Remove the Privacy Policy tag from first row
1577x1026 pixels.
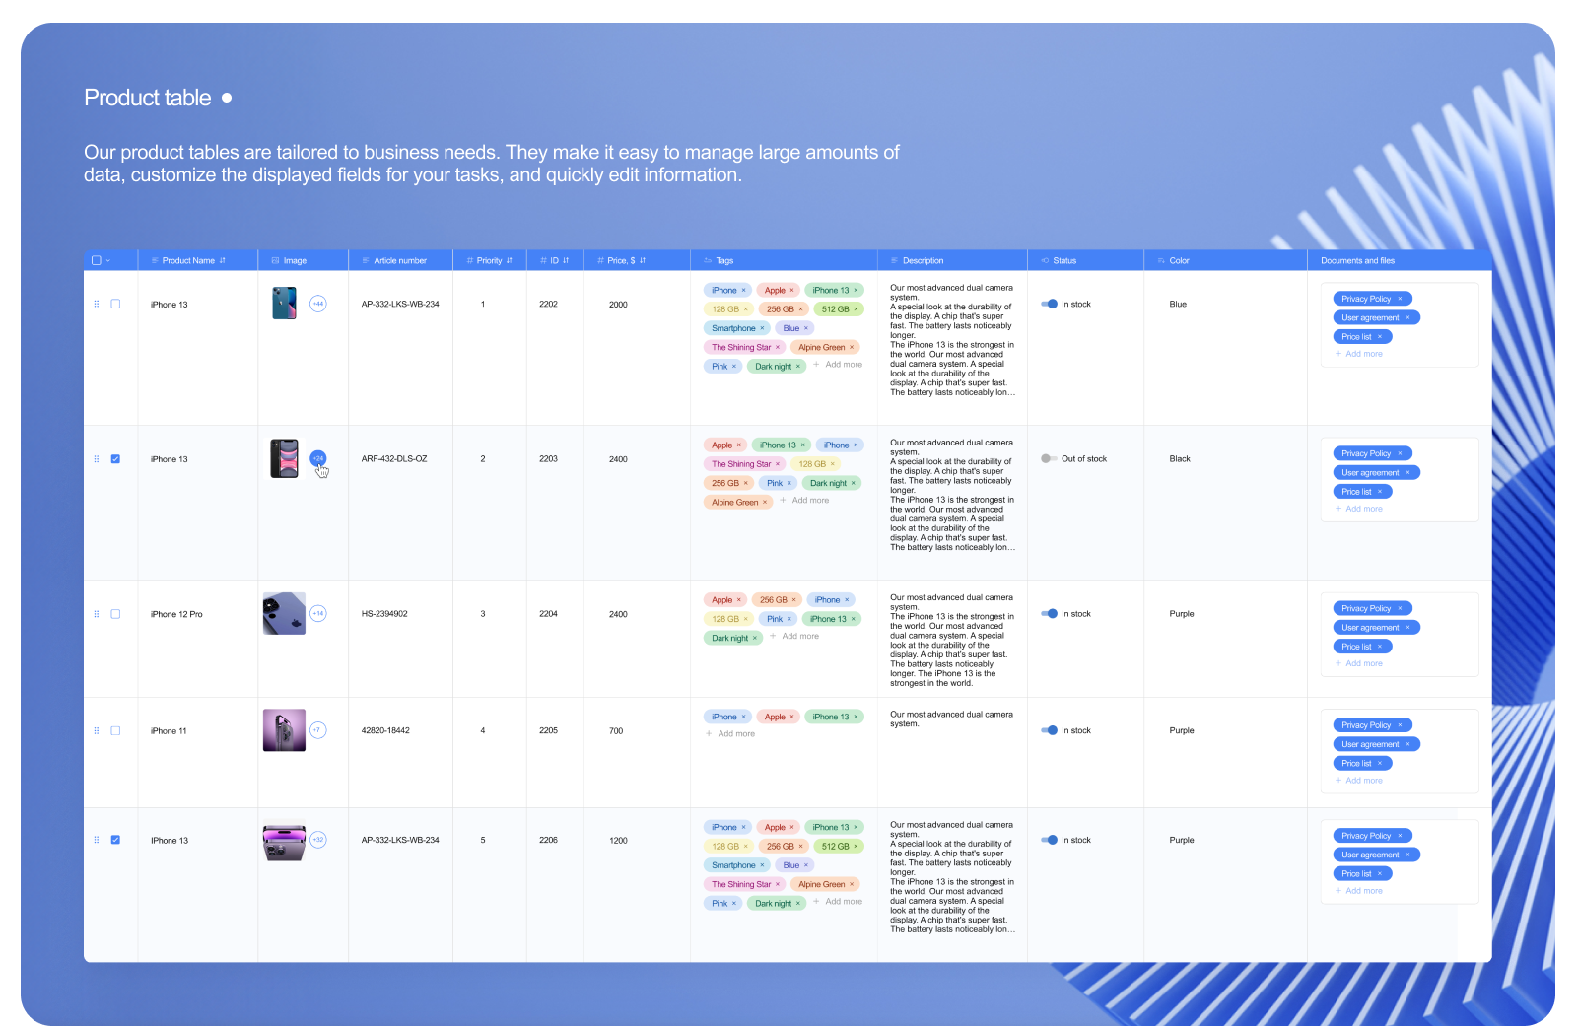coord(1399,298)
